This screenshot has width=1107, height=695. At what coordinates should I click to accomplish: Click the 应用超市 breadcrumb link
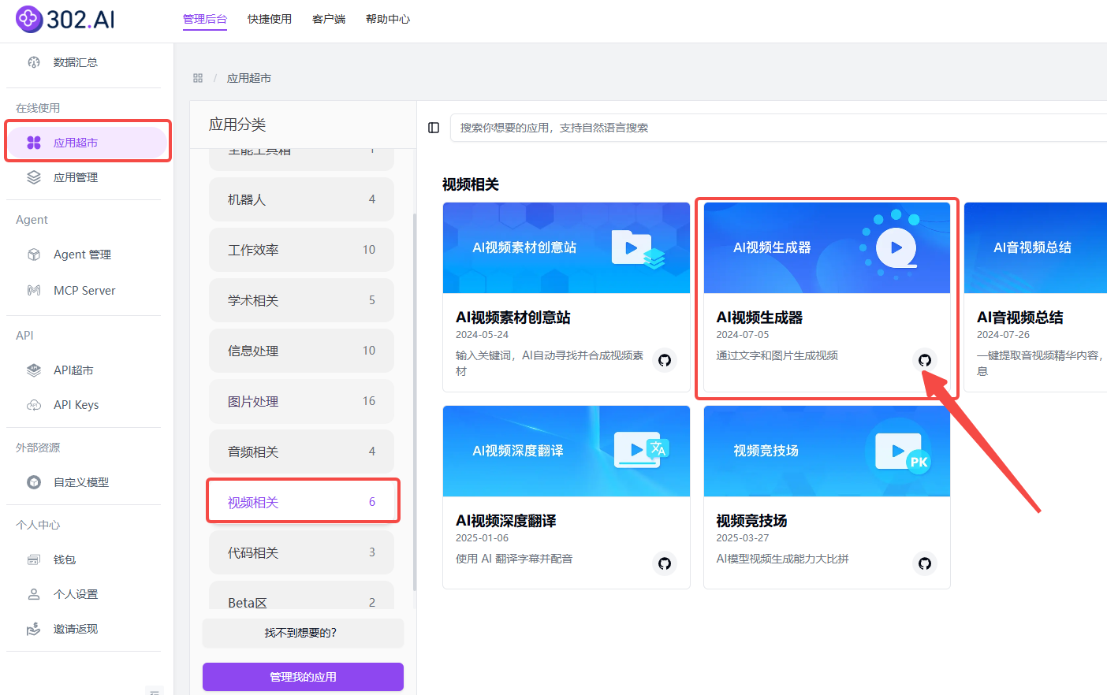(x=249, y=78)
